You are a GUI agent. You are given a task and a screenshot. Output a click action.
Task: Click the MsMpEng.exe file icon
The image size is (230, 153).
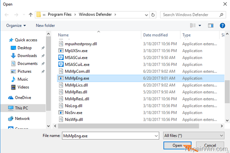click(x=61, y=78)
